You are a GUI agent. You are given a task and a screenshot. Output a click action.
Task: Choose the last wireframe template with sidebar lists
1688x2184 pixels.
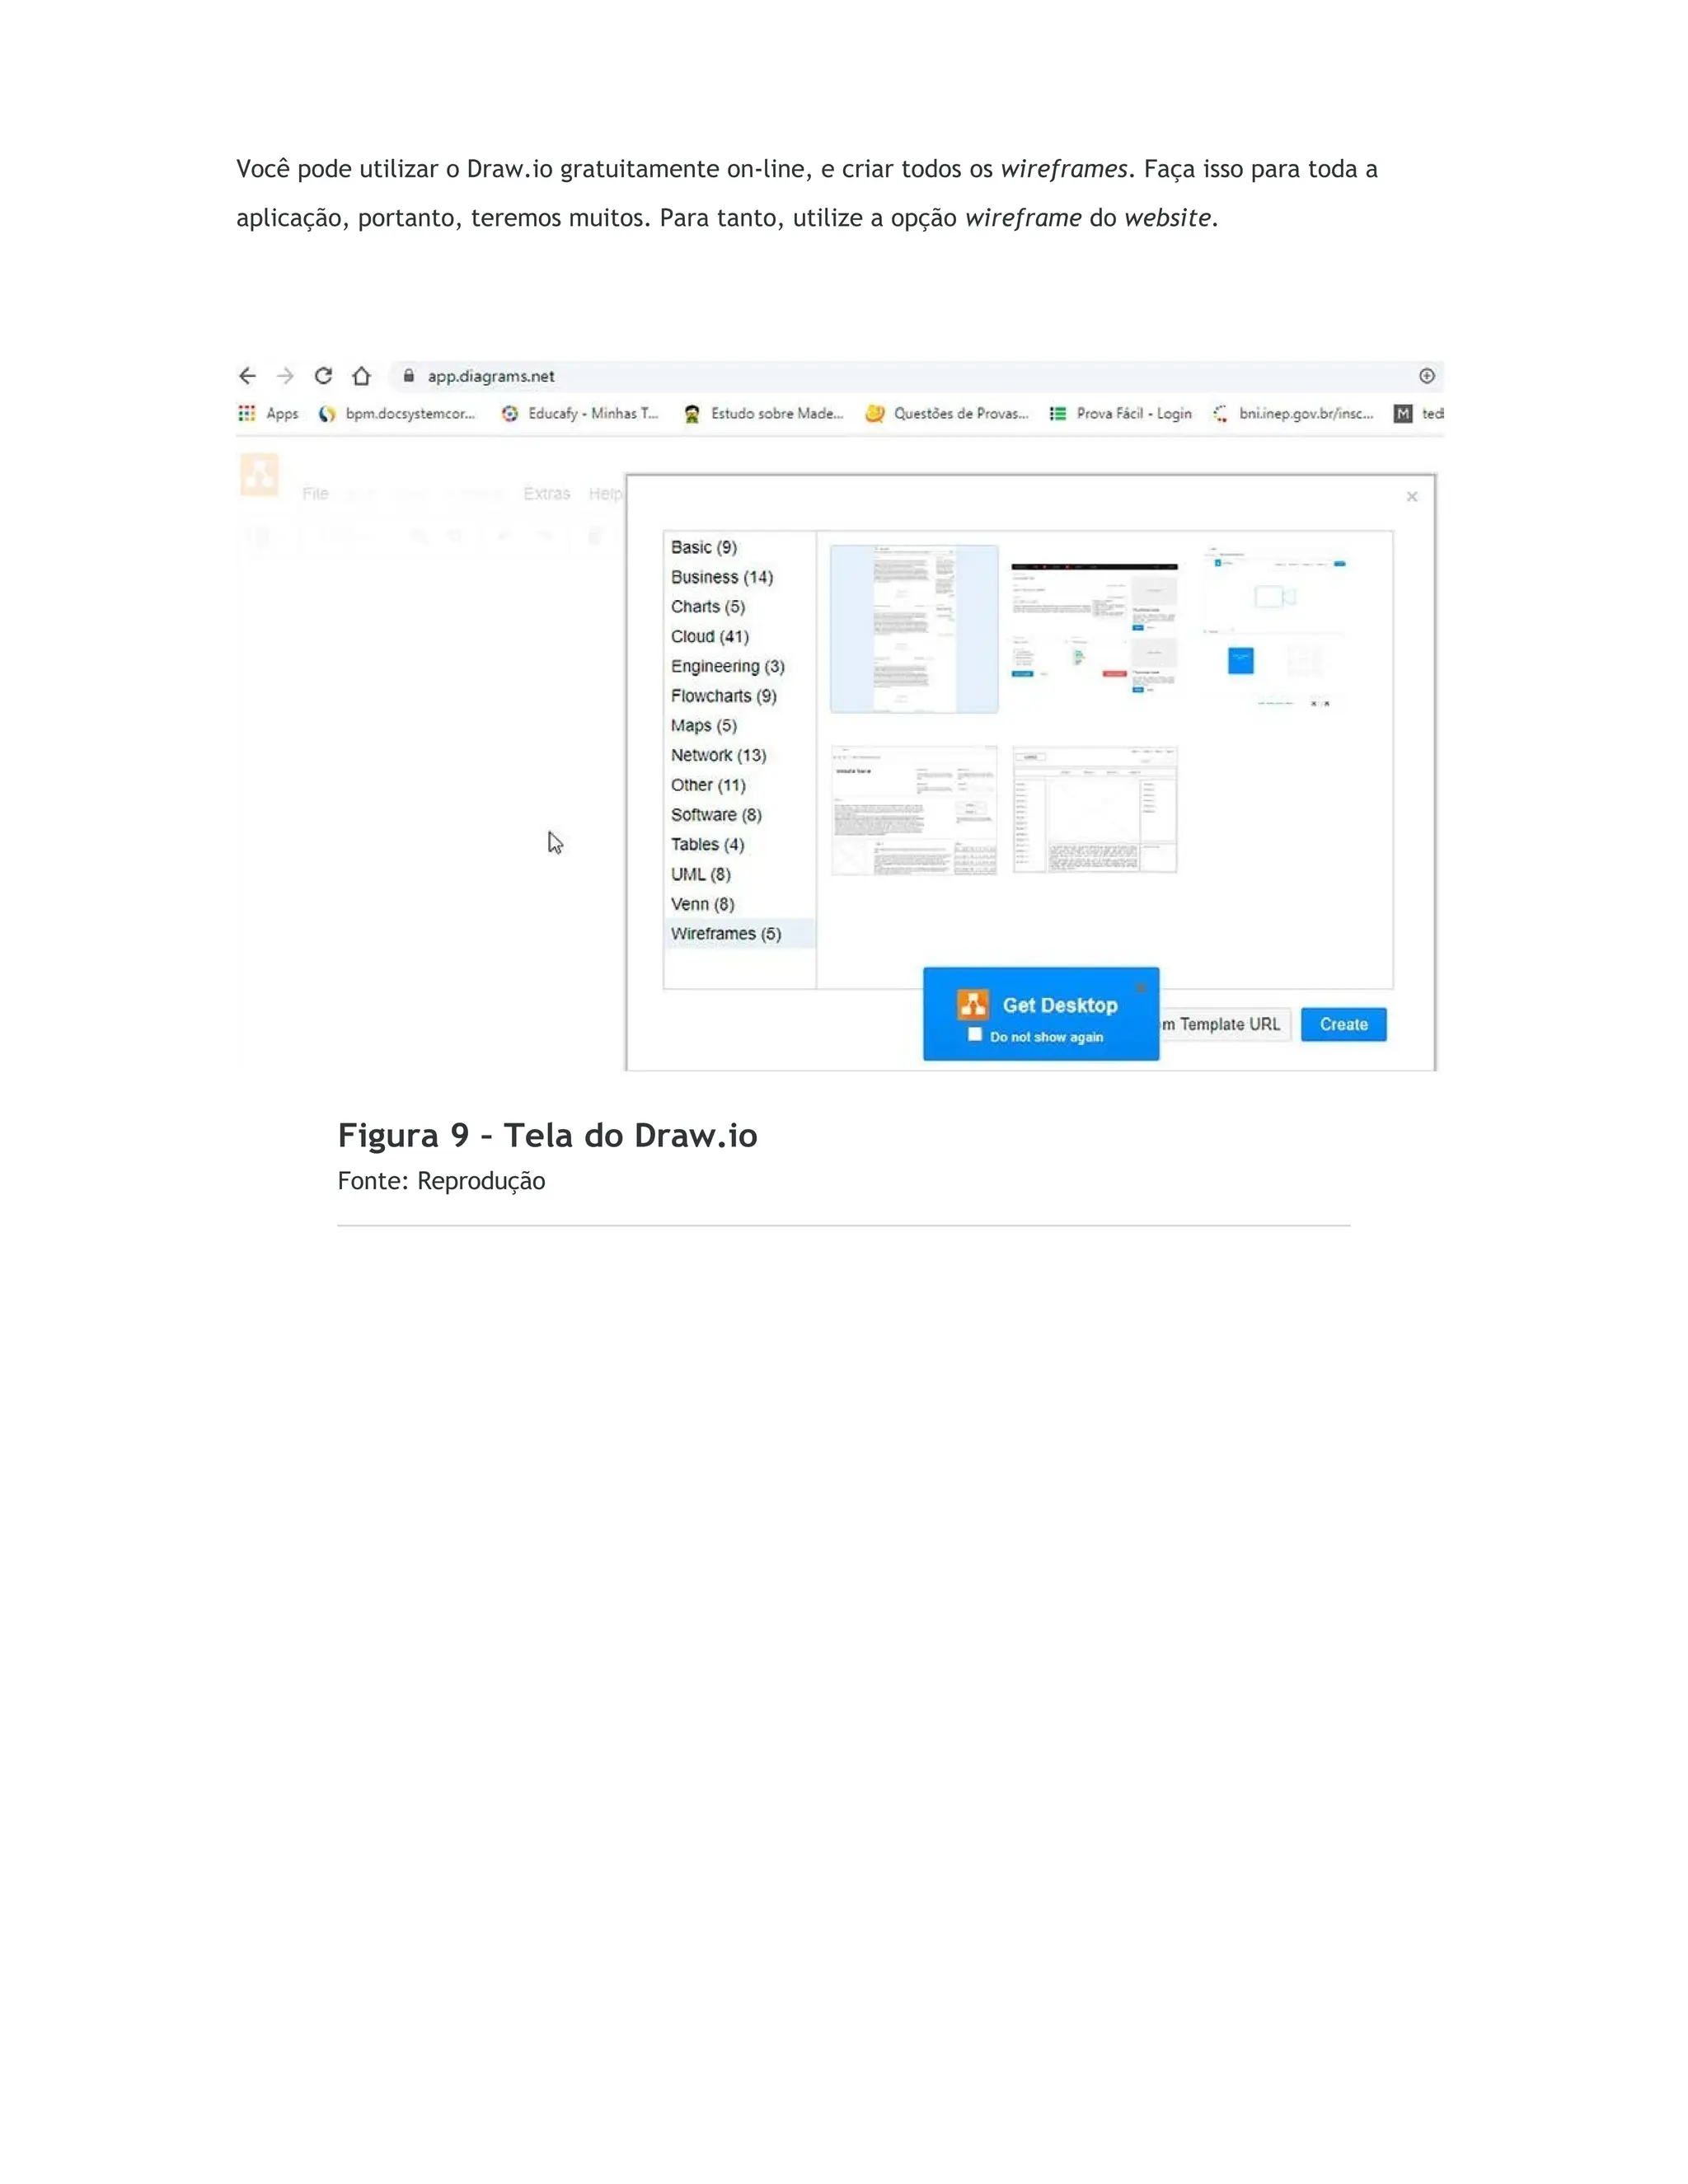(1095, 810)
